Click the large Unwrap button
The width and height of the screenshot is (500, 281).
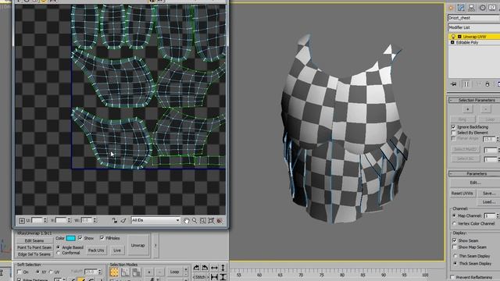pyautogui.click(x=138, y=245)
